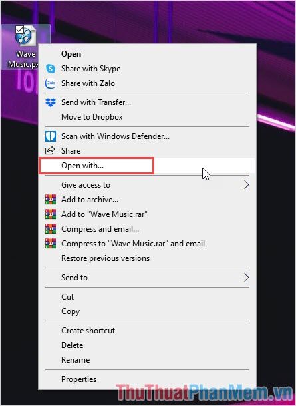Image resolution: width=296 pixels, height=406 pixels.
Task: Toggle the checkbox on Wave Music desktop icon
Action: [x=19, y=29]
